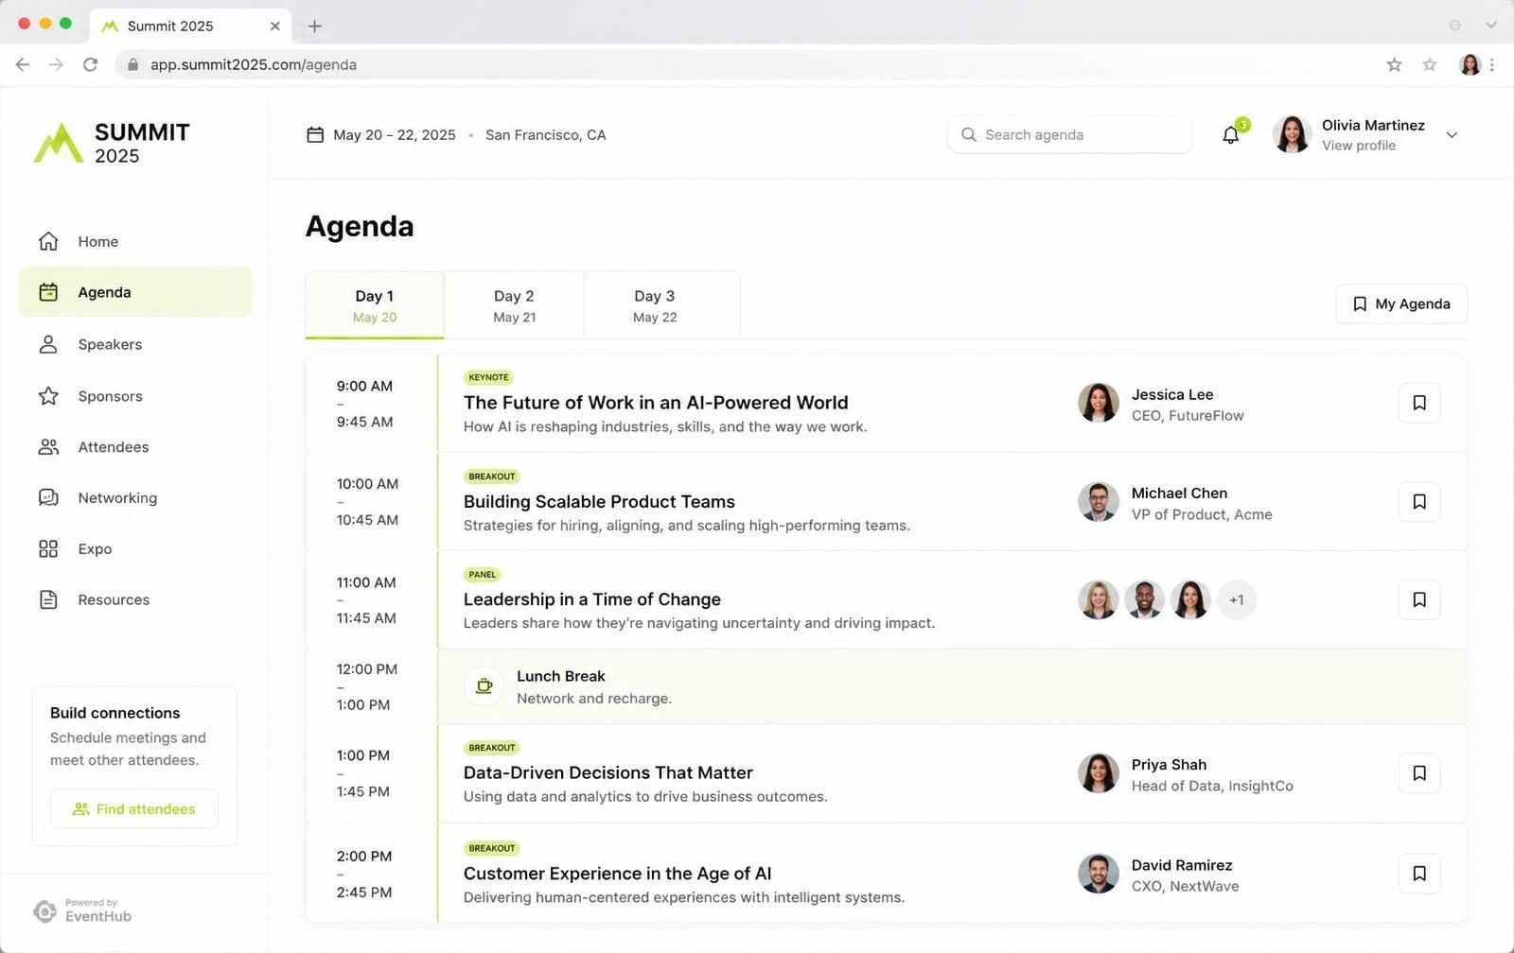Bookmark Leadership in a Time of Change panel
1514x953 pixels.
pos(1419,599)
